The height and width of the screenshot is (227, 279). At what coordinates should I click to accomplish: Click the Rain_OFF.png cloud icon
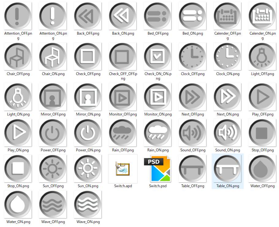pos(123,133)
